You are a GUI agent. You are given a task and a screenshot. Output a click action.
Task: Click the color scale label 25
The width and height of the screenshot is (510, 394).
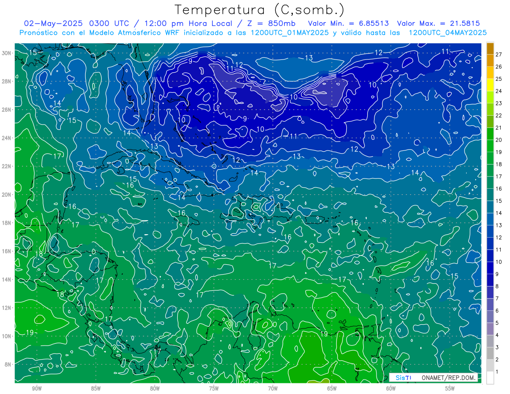pos(499,79)
